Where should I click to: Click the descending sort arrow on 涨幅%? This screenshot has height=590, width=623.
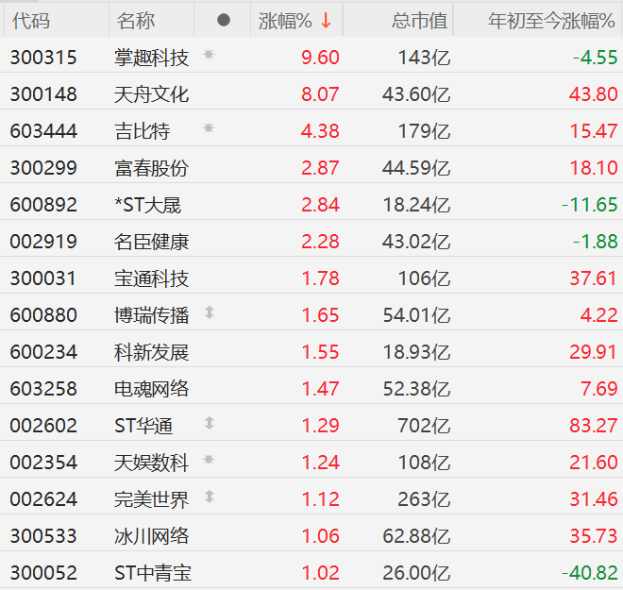pos(327,20)
